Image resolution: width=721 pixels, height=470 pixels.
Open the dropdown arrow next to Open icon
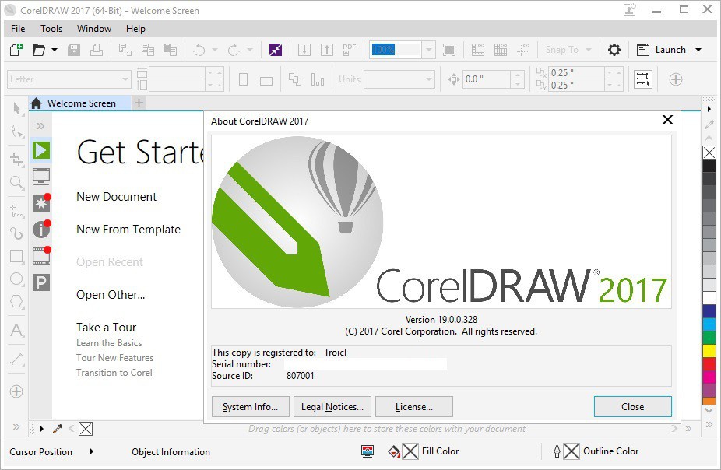pos(55,50)
